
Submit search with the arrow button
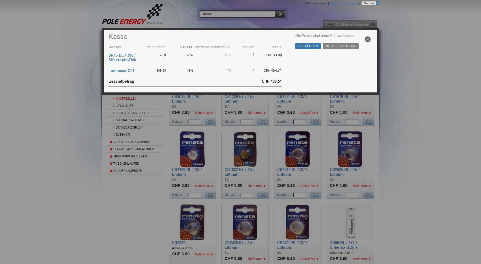click(x=280, y=14)
